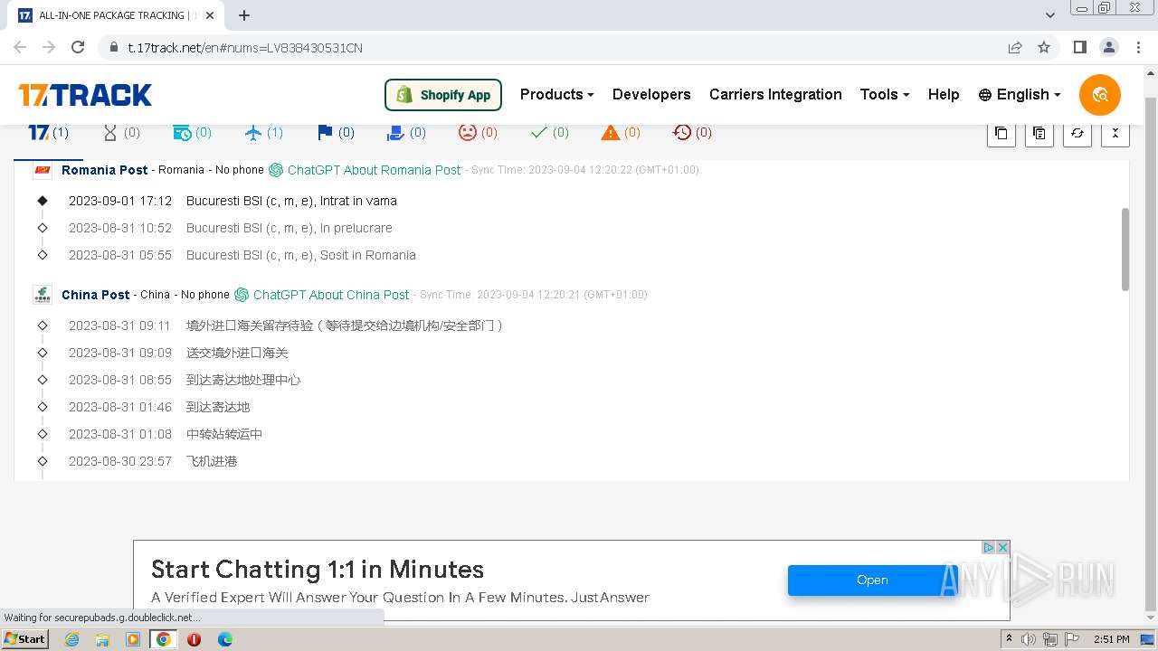Viewport: 1158px width, 651px height.
Task: Select the Not Found hourglass status tab
Action: tap(121, 133)
